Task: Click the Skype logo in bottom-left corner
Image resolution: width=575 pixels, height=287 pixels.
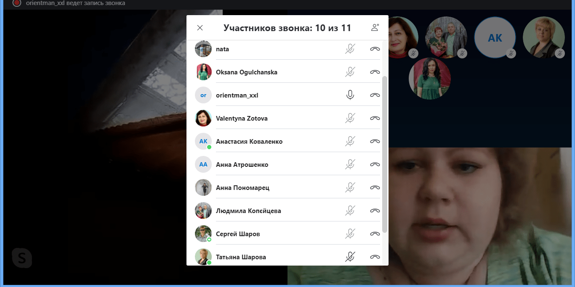Action: [21, 258]
